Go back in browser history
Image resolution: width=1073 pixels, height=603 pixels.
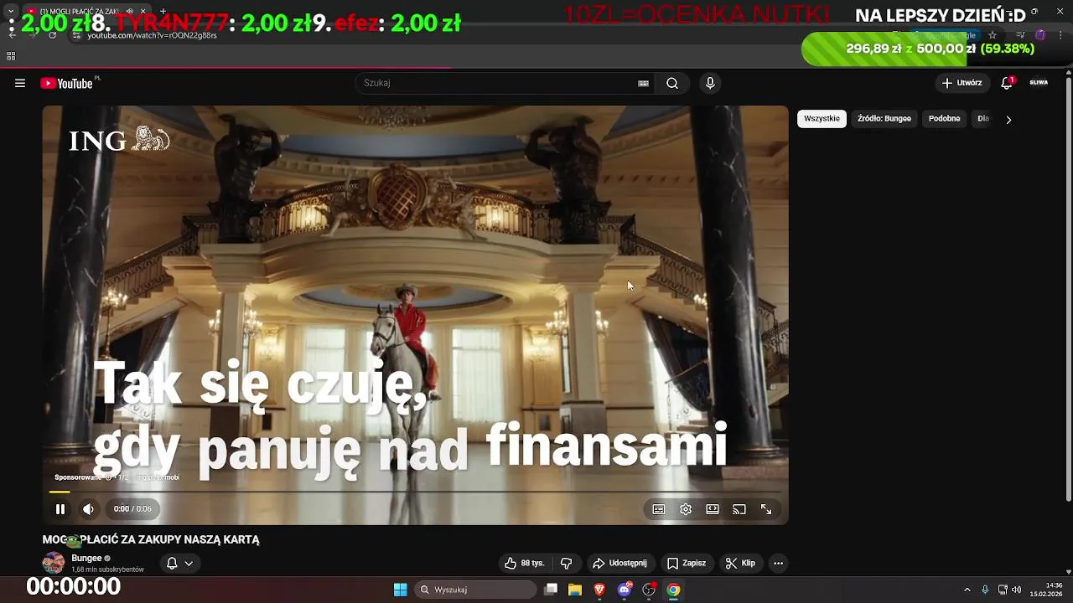pos(13,34)
